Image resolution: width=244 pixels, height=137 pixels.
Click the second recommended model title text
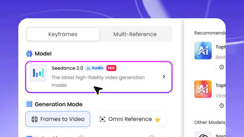(x=220, y=85)
